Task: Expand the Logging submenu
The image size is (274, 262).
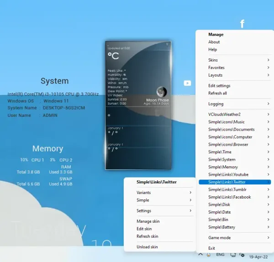Action: click(235, 104)
